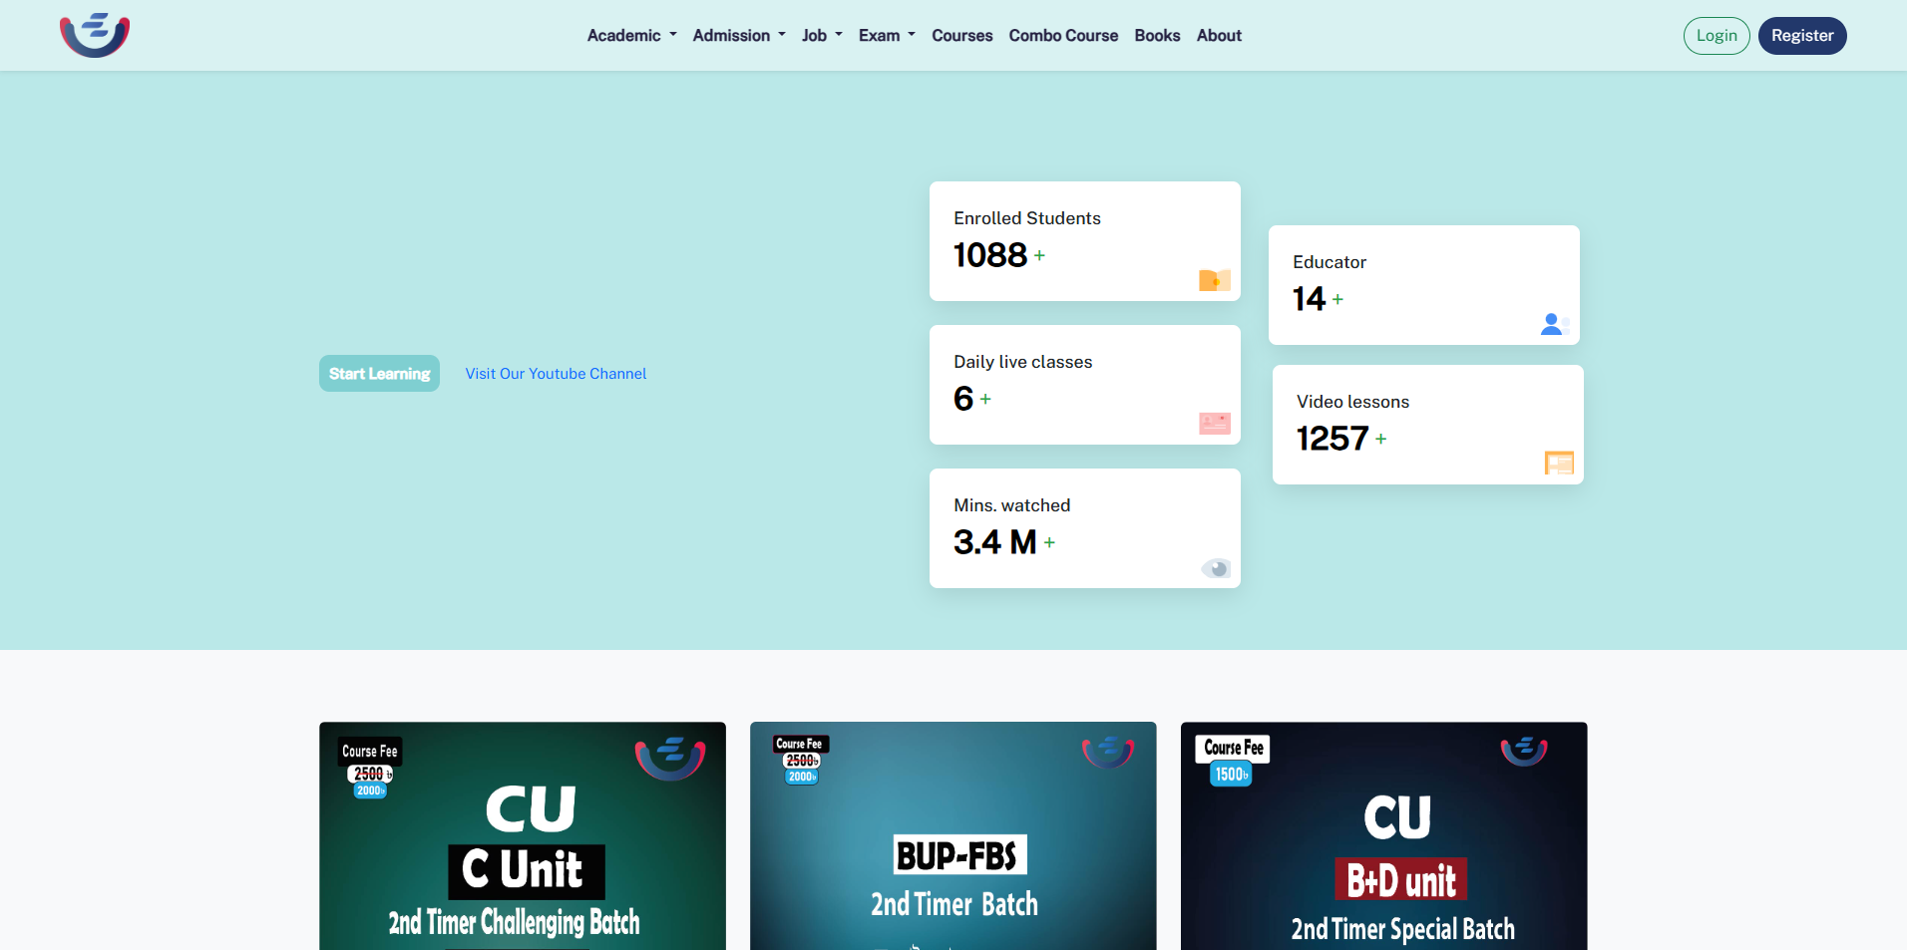Expand the Academic dropdown menu
This screenshot has height=950, width=1907.
pyautogui.click(x=631, y=36)
